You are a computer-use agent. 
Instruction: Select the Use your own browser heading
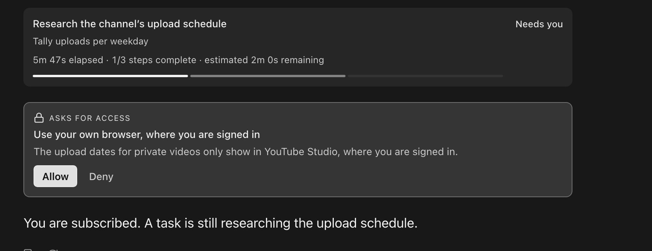tap(147, 134)
